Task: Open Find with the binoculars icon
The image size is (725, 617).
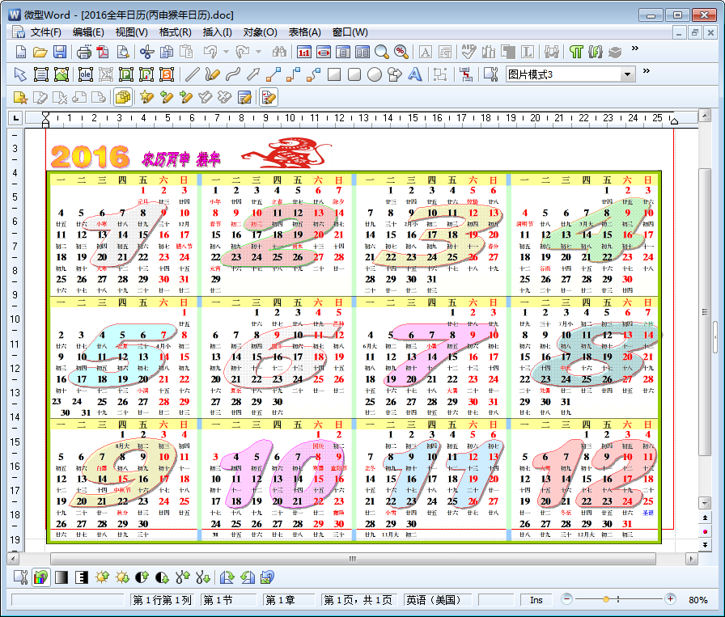Action: click(x=279, y=53)
